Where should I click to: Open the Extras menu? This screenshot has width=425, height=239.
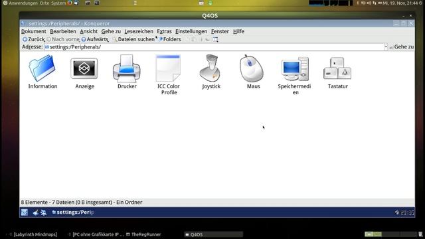point(164,31)
